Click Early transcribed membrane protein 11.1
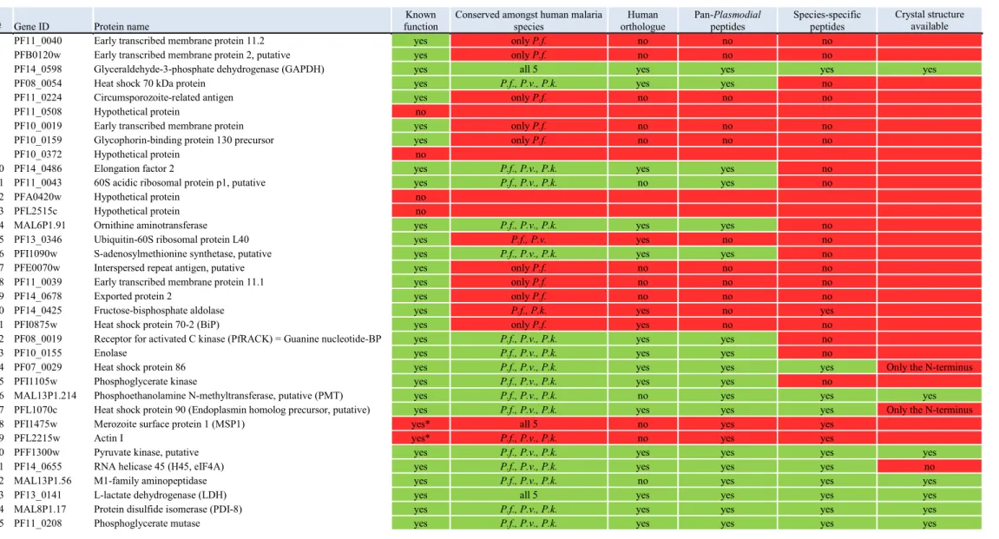This screenshot has height=539, width=999. pos(179,281)
